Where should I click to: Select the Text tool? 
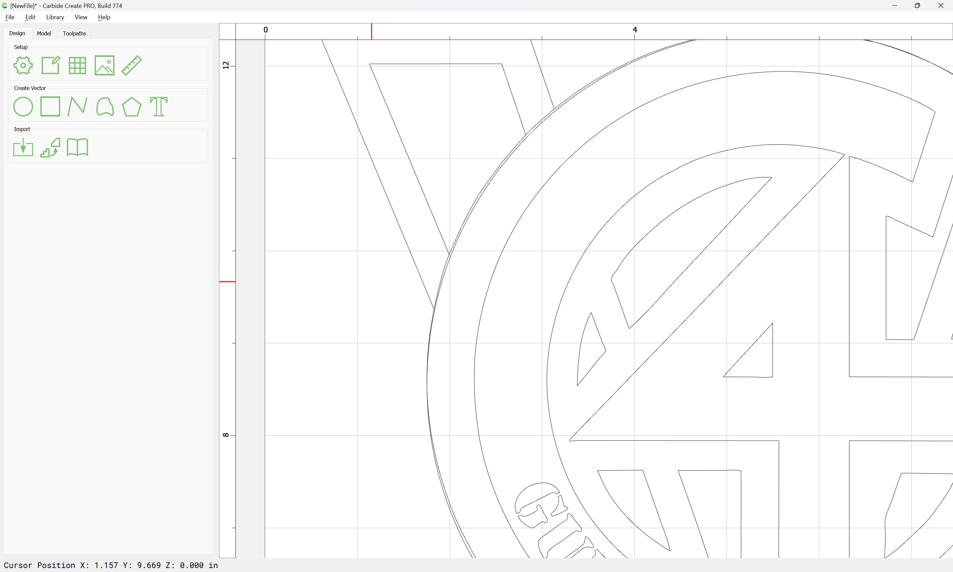pos(159,107)
